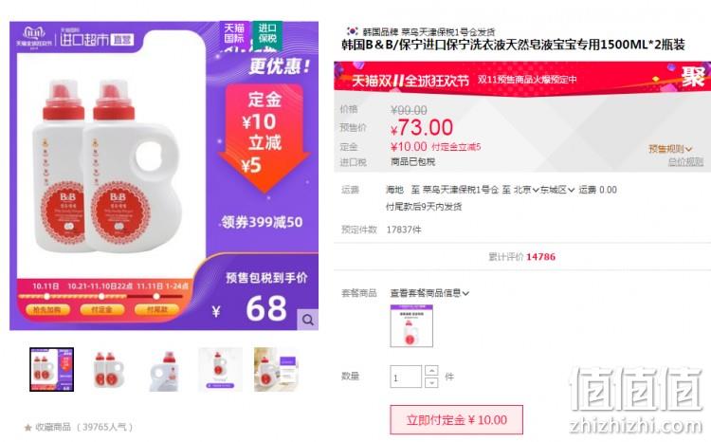Image resolution: width=711 pixels, height=442 pixels.
Task: Open the 总价规则 link
Action: [685, 161]
